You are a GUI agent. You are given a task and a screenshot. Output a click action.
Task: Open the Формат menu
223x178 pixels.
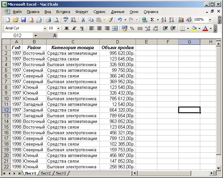click(82, 12)
